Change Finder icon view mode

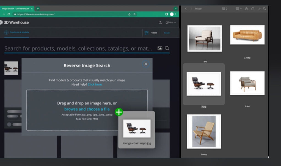(x=225, y=9)
